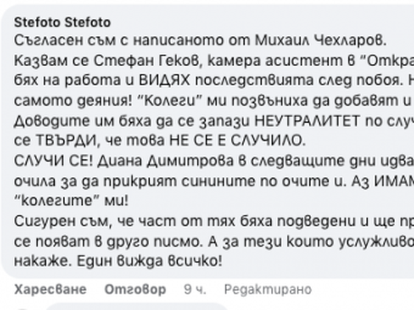Like the comment with Харесване
Screen dimensions: 414x310
coord(50,289)
